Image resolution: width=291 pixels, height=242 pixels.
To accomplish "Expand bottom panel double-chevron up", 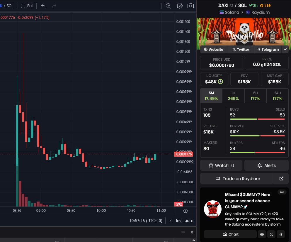I will [x=192, y=232].
